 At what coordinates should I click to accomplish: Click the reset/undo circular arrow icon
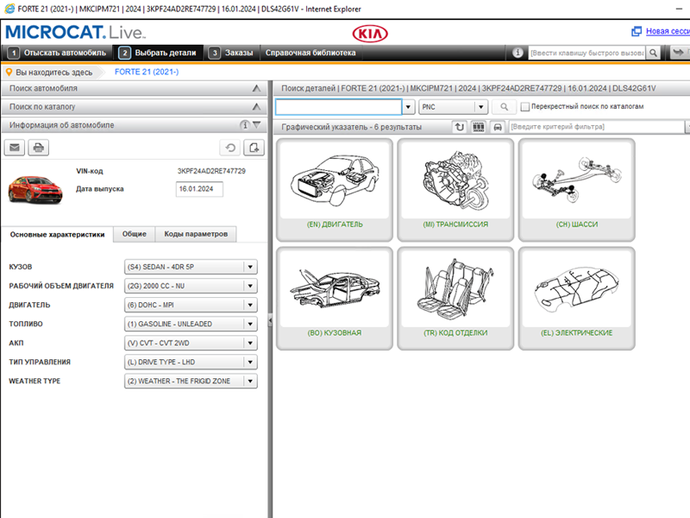point(230,148)
